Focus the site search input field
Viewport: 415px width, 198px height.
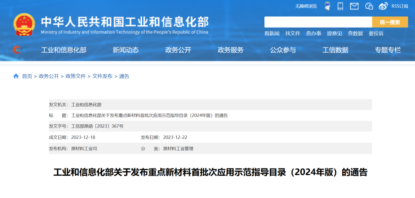[x=318, y=22]
